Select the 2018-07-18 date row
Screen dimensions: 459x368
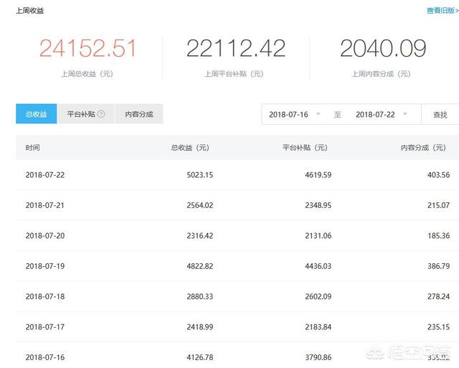[x=237, y=296]
